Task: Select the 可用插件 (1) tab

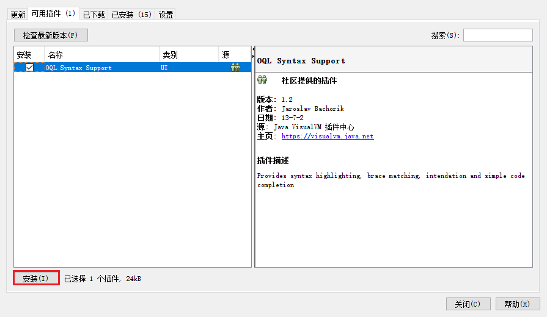Action: pyautogui.click(x=54, y=13)
